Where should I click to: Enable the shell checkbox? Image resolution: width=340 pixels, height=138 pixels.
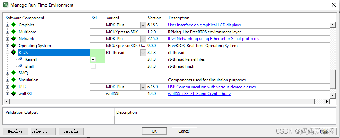tap(93, 66)
